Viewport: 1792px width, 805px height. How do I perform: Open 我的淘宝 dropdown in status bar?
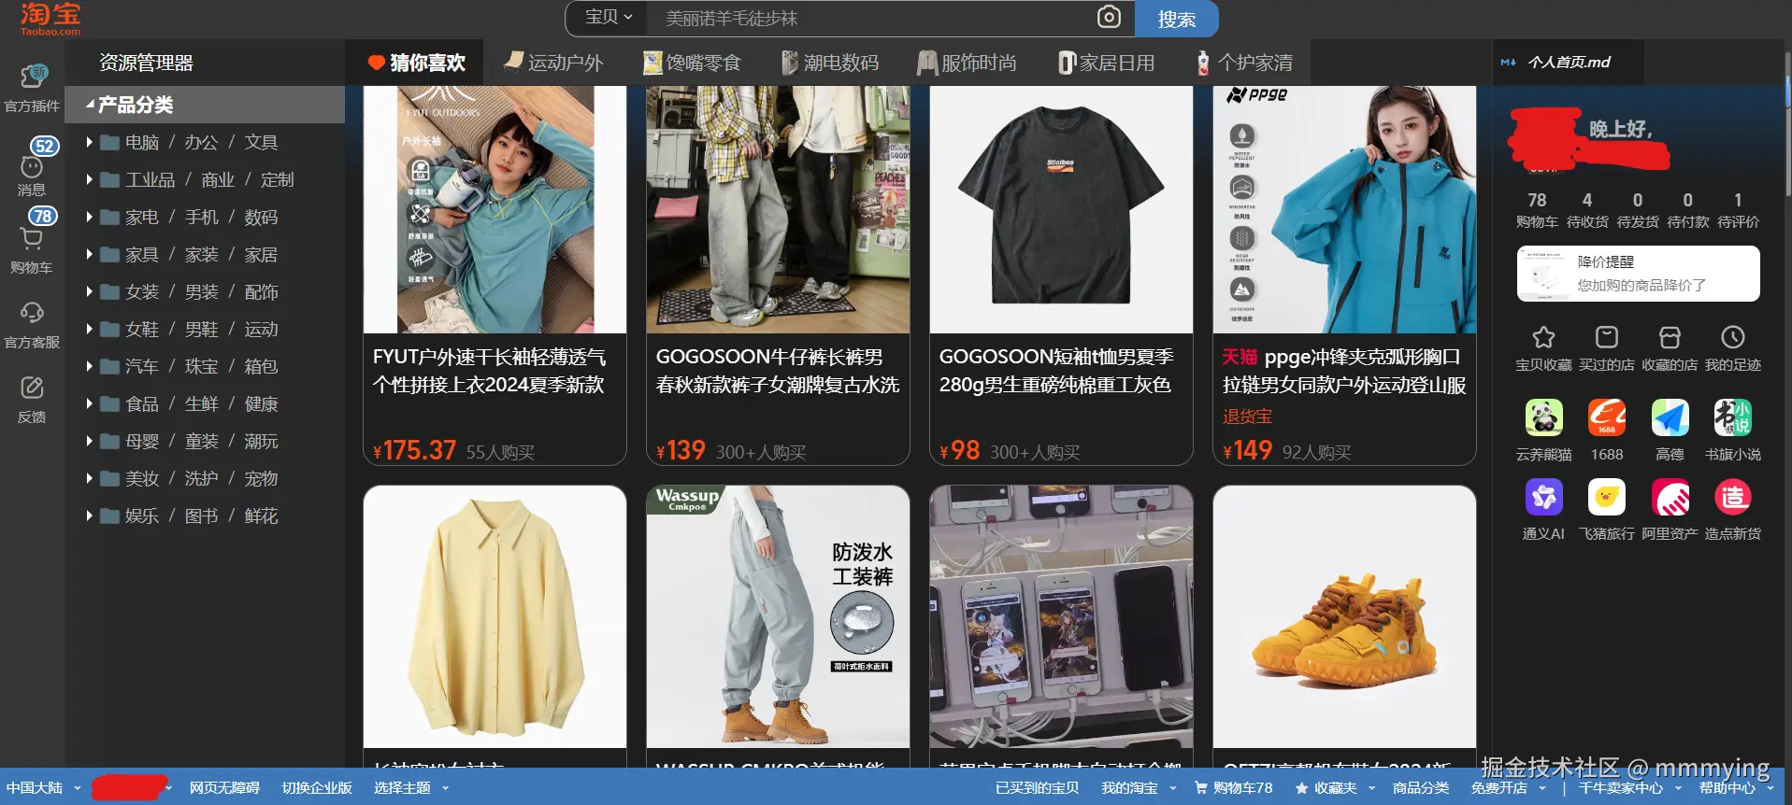1139,788
